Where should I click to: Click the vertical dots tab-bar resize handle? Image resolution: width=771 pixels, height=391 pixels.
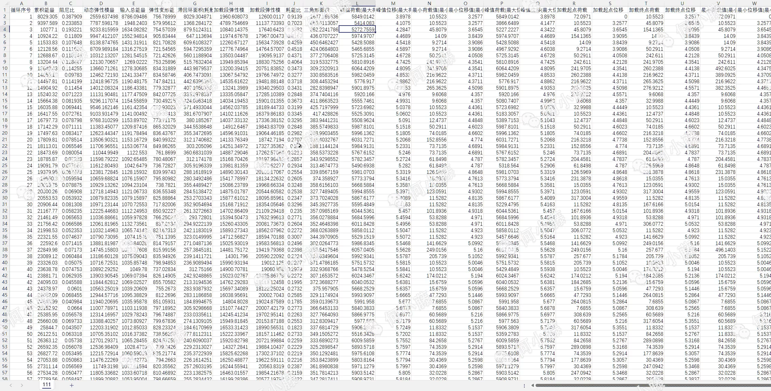click(x=524, y=386)
